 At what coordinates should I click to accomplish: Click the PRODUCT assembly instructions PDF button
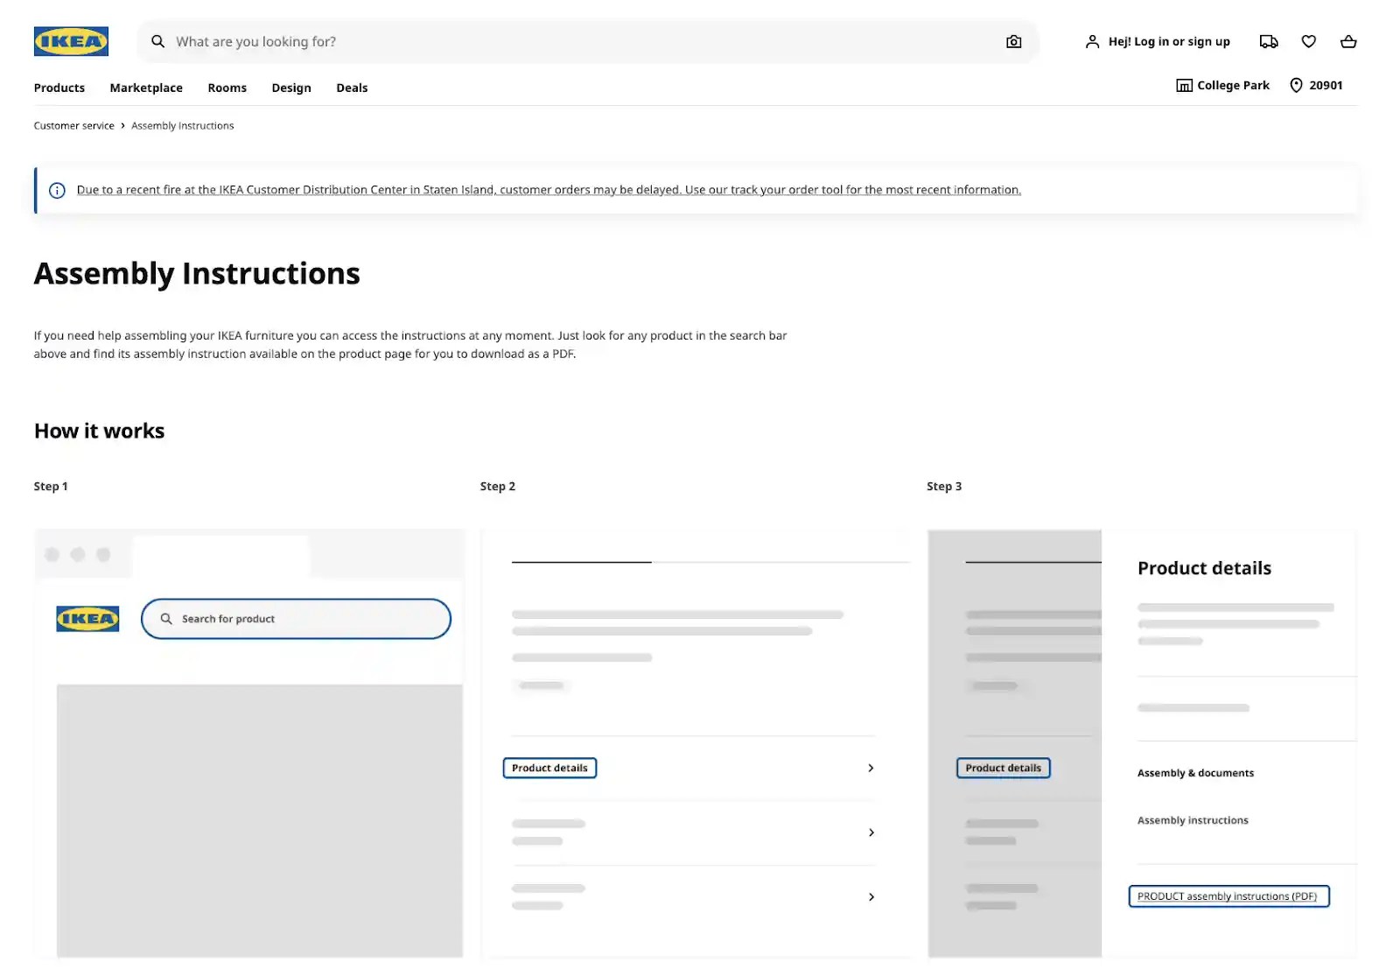1228,895
